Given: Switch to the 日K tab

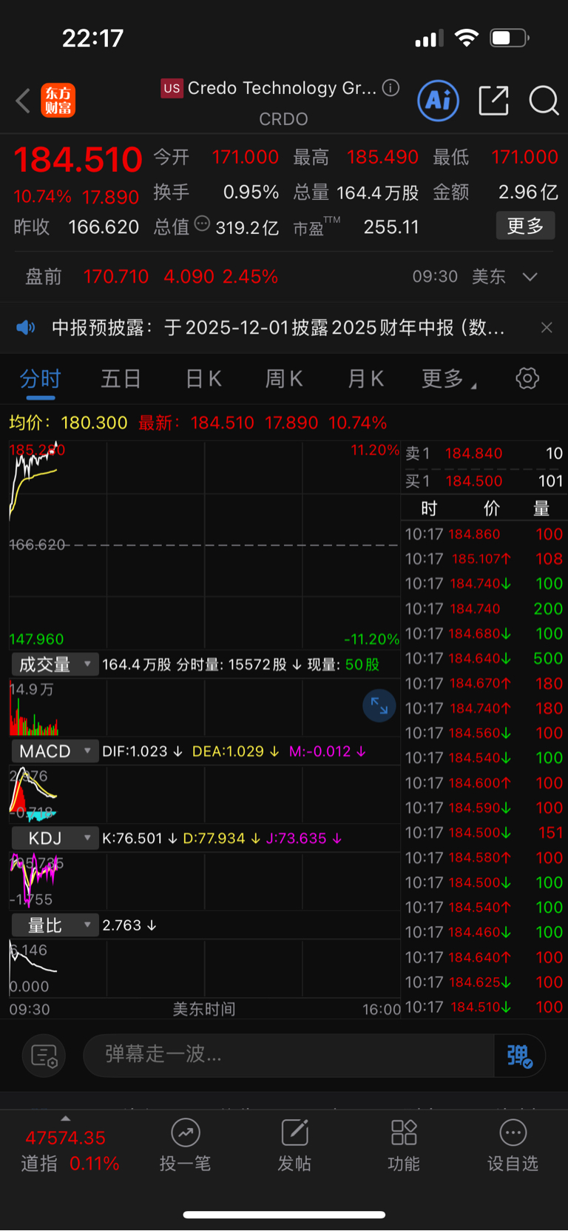Looking at the screenshot, I should point(203,379).
